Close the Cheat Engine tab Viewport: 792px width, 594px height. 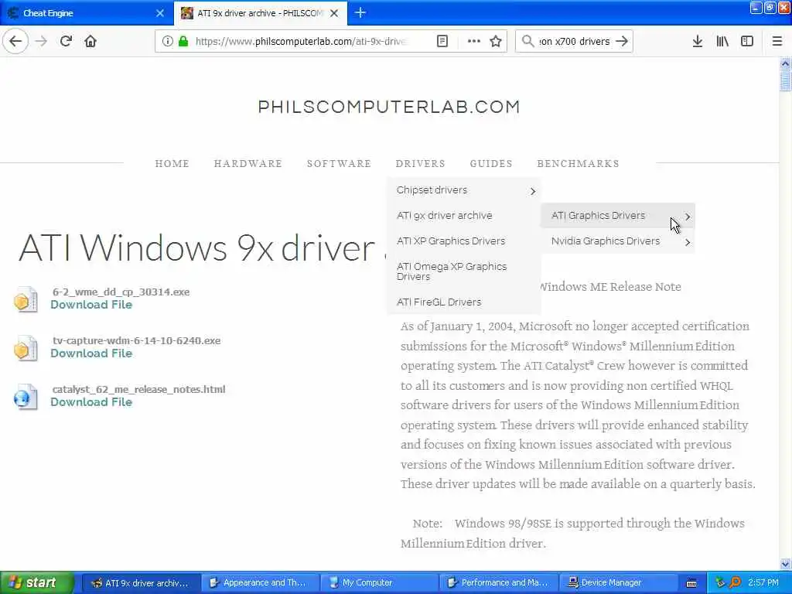click(x=160, y=13)
